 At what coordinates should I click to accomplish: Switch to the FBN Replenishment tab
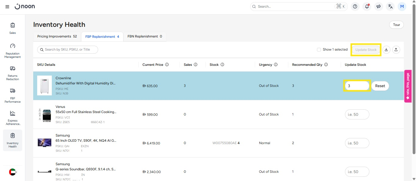[144, 37]
